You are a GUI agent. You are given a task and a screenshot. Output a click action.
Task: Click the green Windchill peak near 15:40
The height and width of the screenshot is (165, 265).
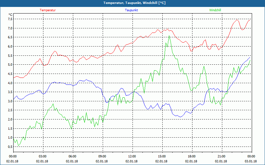(x=169, y=36)
